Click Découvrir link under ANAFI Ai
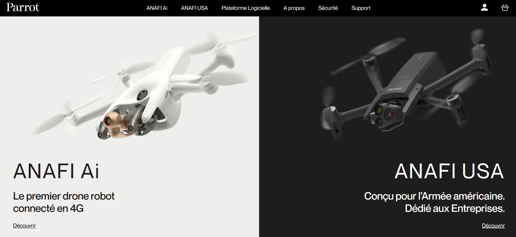This screenshot has width=516, height=237. point(24,226)
